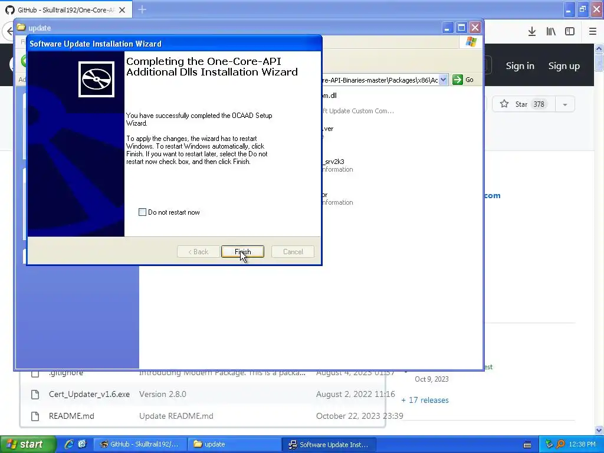Image resolution: width=604 pixels, height=453 pixels.
Task: Click the browser back arrow button
Action: [x=8, y=31]
